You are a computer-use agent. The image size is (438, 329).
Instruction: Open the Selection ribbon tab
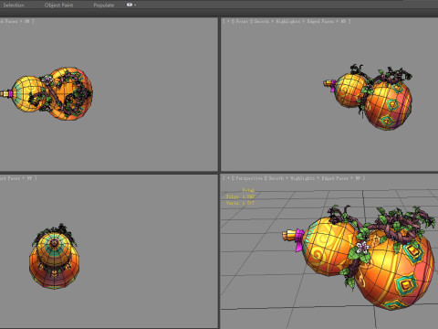(14, 5)
